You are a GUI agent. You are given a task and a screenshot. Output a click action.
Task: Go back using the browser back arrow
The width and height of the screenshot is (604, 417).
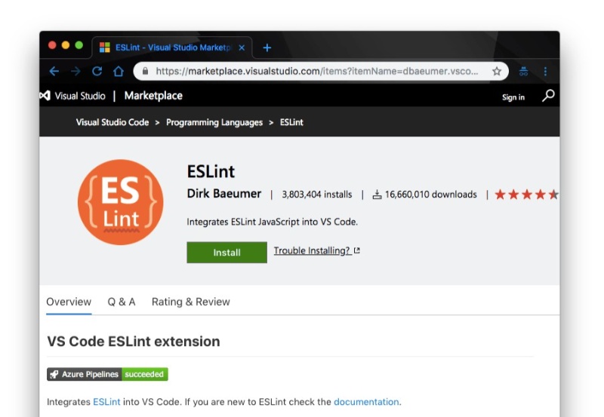point(54,71)
